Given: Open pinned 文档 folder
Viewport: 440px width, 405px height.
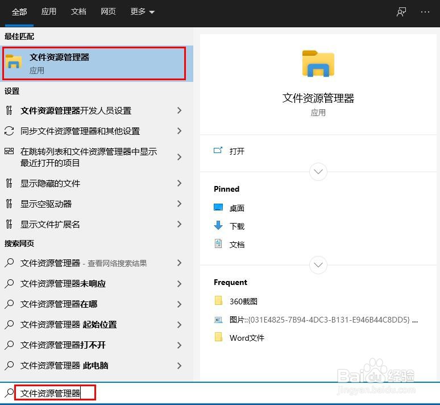Looking at the screenshot, I should click(237, 245).
